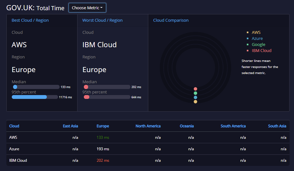Image resolution: width=294 pixels, height=171 pixels.
Task: Click Europe under Worst Cloud region
Action: (x=94, y=70)
